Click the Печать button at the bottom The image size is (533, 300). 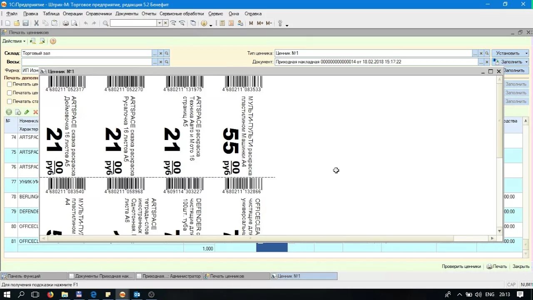click(497, 266)
